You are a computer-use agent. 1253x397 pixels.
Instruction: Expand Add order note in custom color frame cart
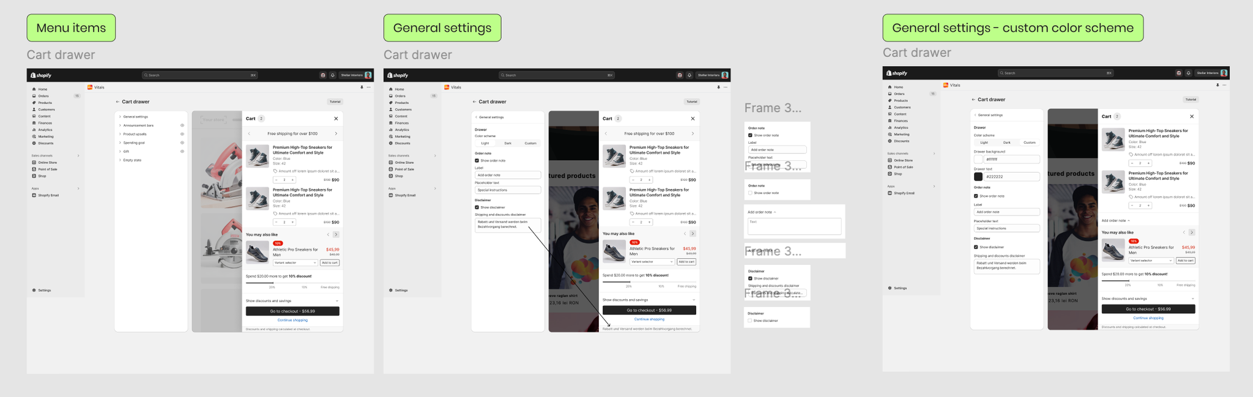tap(1116, 221)
